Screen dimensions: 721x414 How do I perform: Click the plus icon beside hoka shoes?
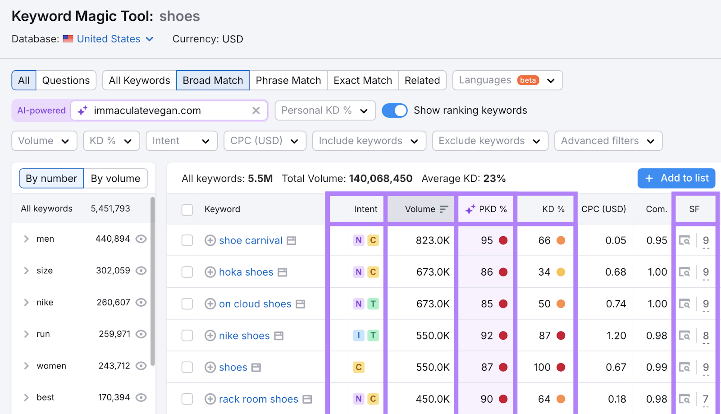[x=210, y=272]
